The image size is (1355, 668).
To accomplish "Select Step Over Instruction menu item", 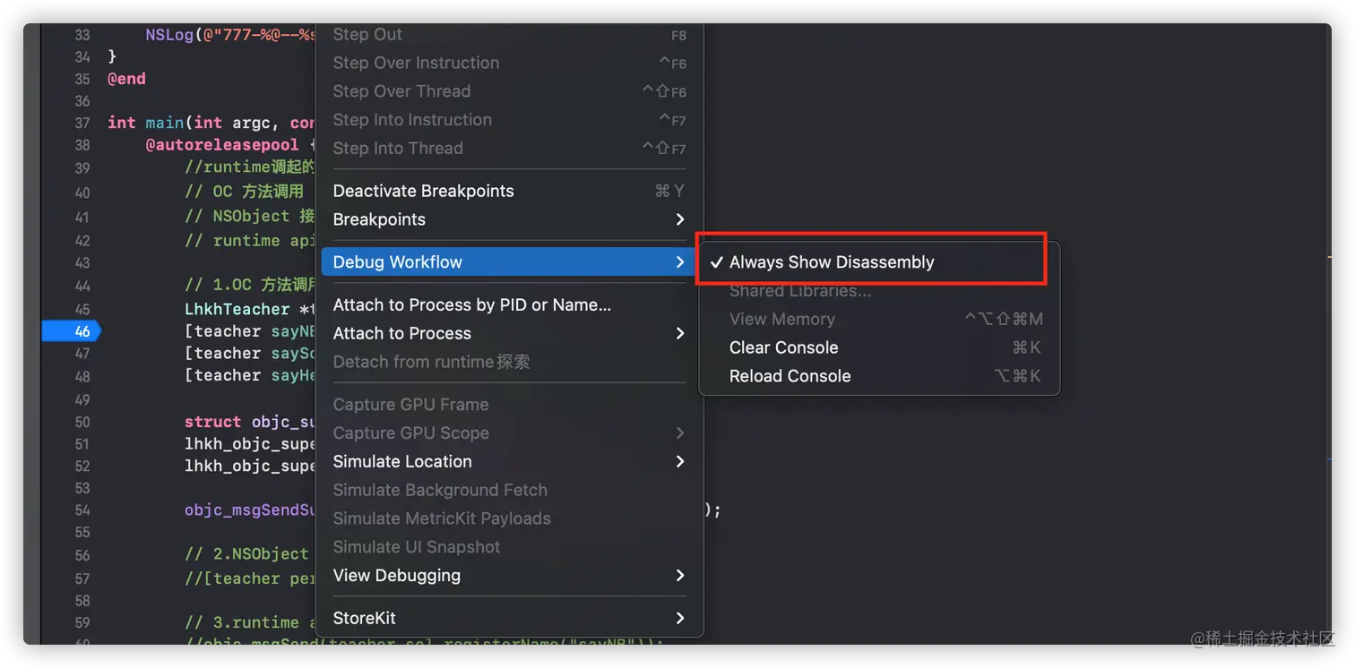I will 509,63.
